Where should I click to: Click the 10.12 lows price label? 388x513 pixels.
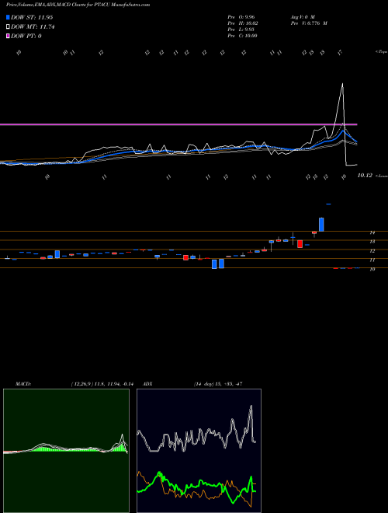365,176
